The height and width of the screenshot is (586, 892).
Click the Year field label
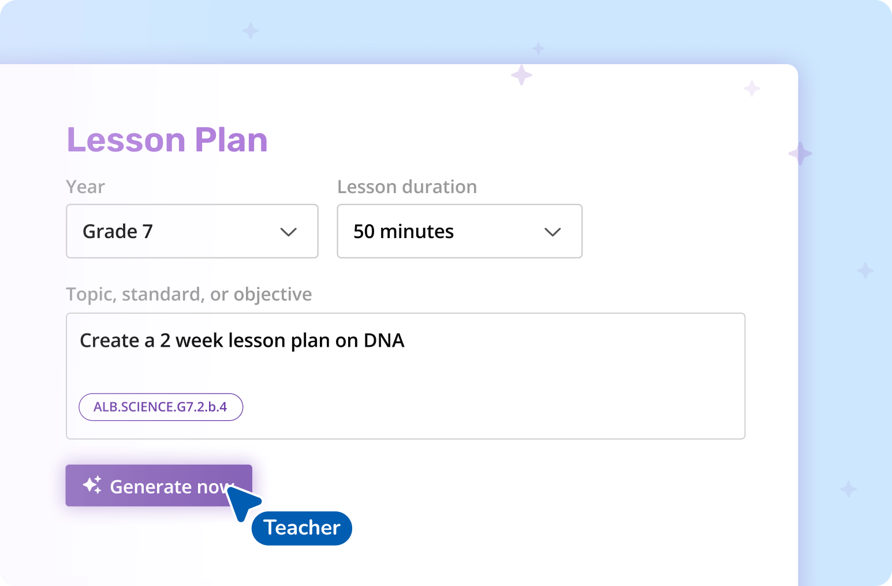coord(85,187)
